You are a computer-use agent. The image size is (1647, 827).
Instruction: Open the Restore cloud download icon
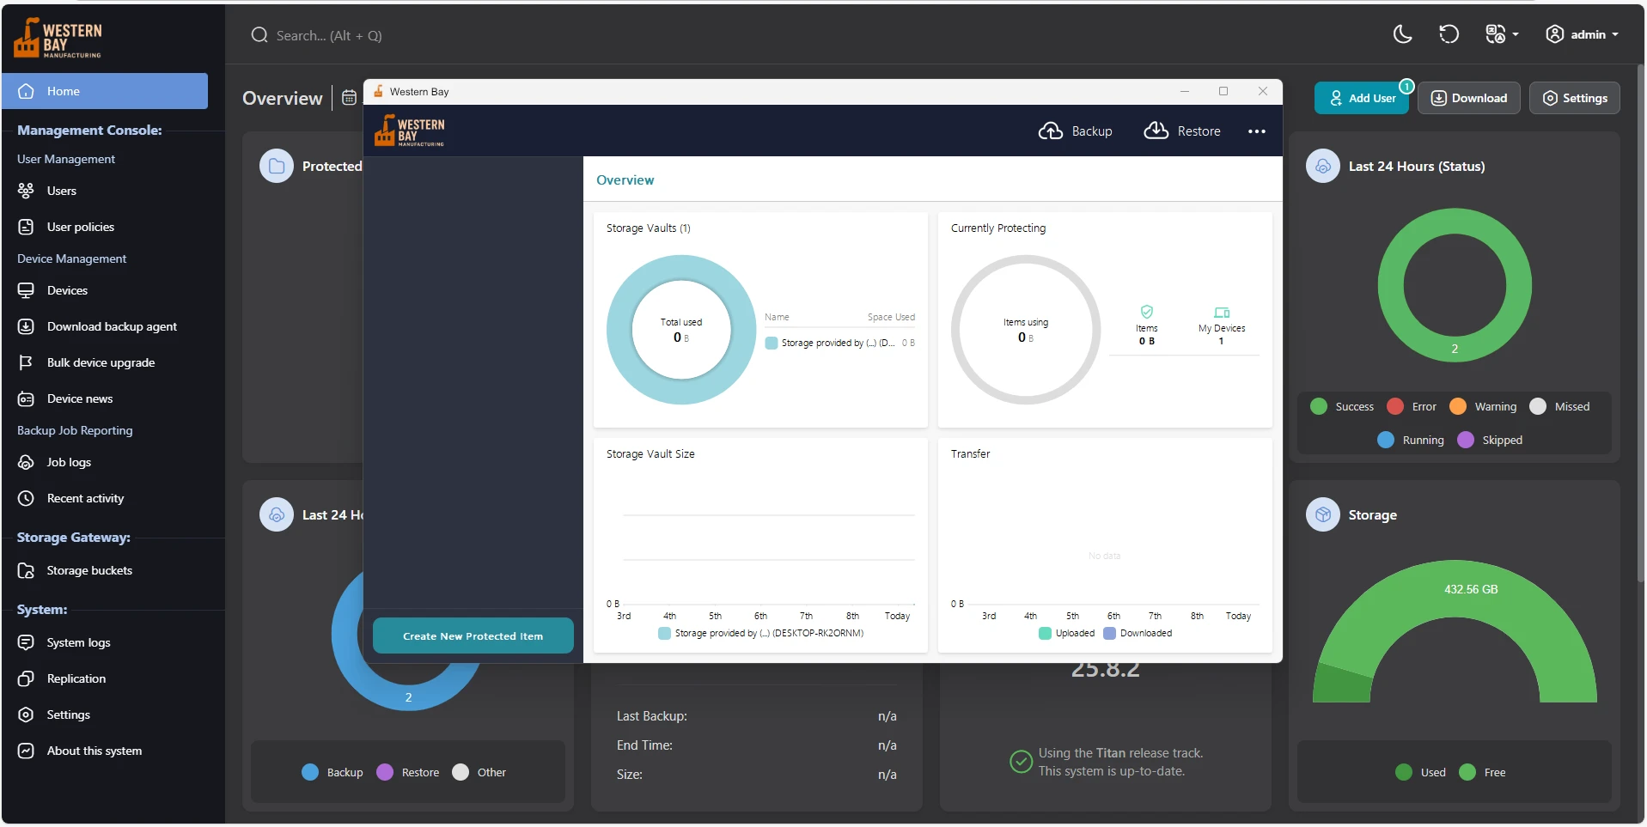tap(1156, 131)
